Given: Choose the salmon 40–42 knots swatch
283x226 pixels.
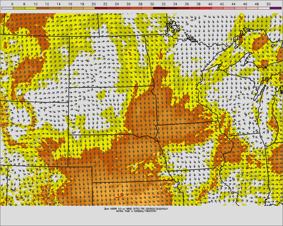Looking at the screenshot, I should [217, 8].
